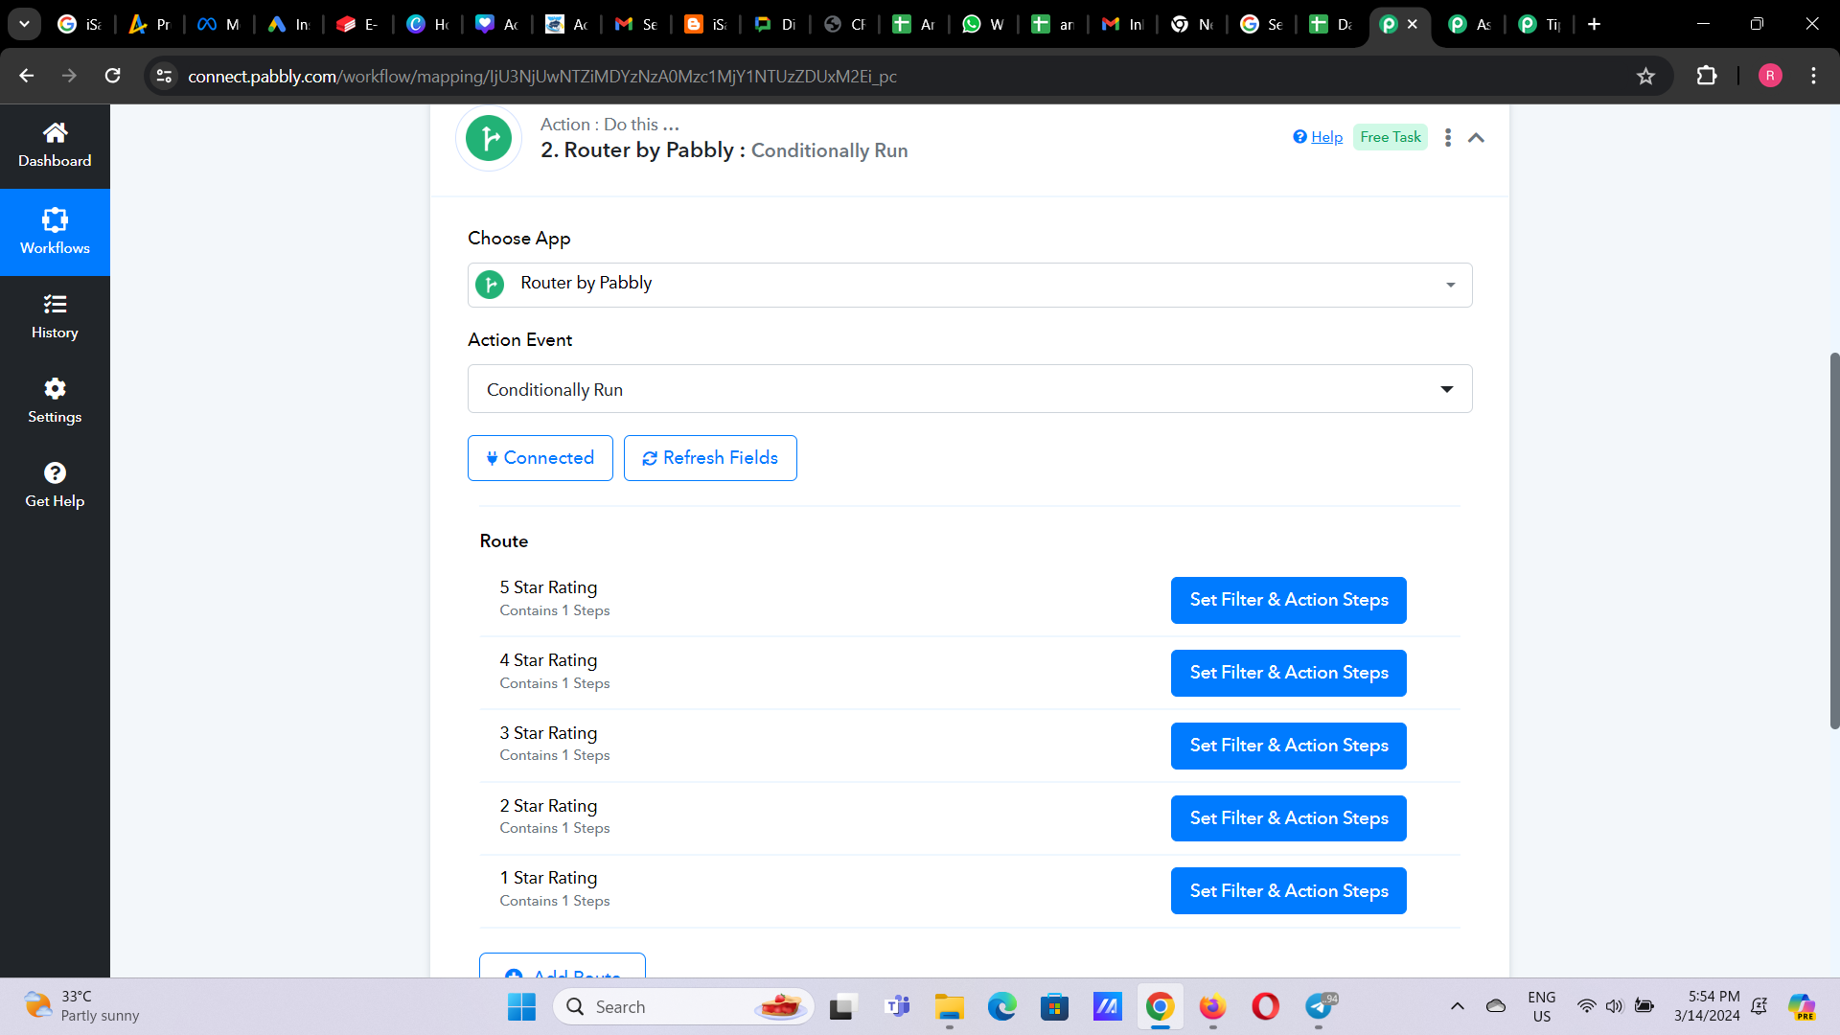
Task: Open the Action Event Conditionally Run dropdown
Action: (970, 389)
